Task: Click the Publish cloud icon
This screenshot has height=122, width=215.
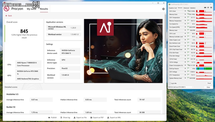Action: coord(49,118)
